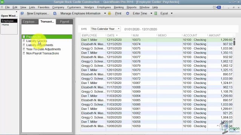The image size is (241, 135).
Task: Click the ACCOUNT column header
Action: coord(195,35)
